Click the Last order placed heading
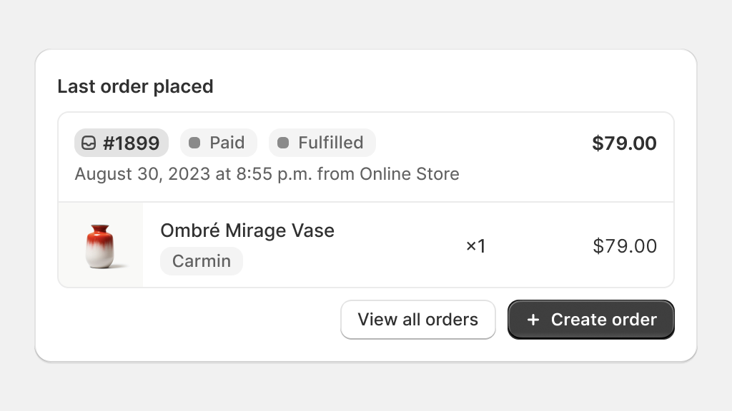 pos(135,86)
